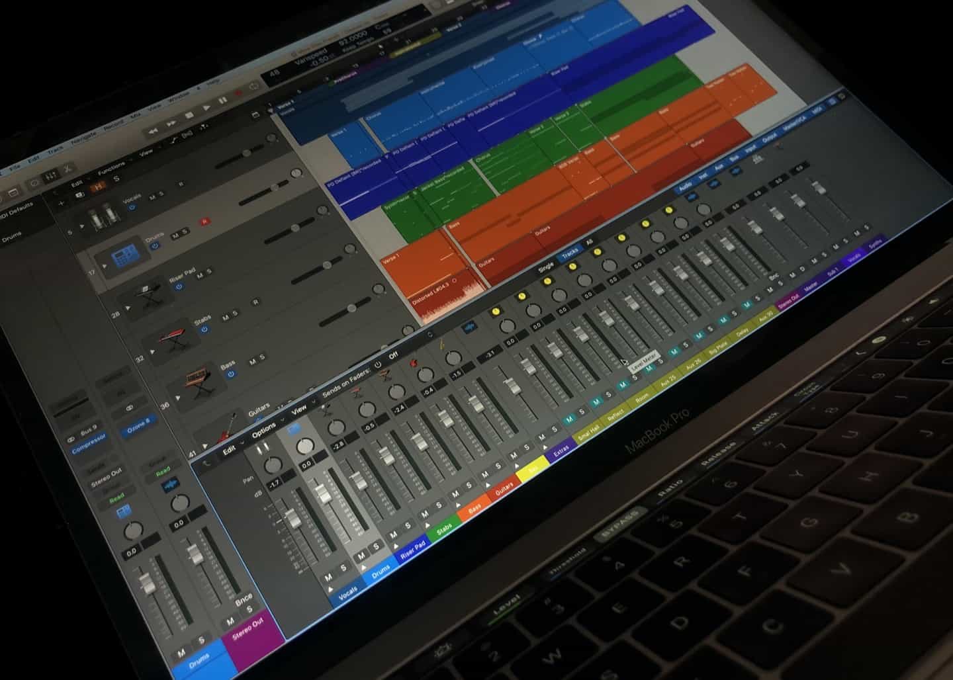Mute the Riser Pad track
The width and height of the screenshot is (953, 680).
(x=199, y=276)
